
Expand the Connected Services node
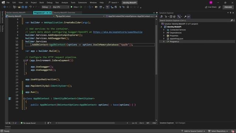click(164, 30)
